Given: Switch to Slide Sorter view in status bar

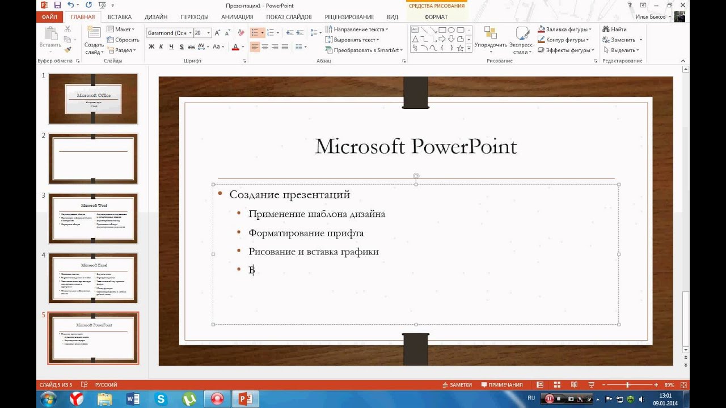Looking at the screenshot, I should coord(557,385).
